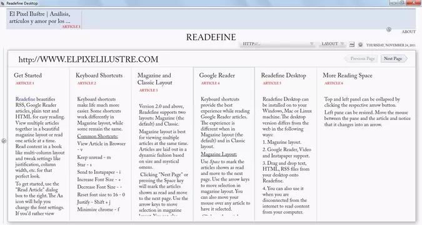This screenshot has height=225, width=422.
Task: Open the Aa font settings icon
Action: click(x=352, y=44)
